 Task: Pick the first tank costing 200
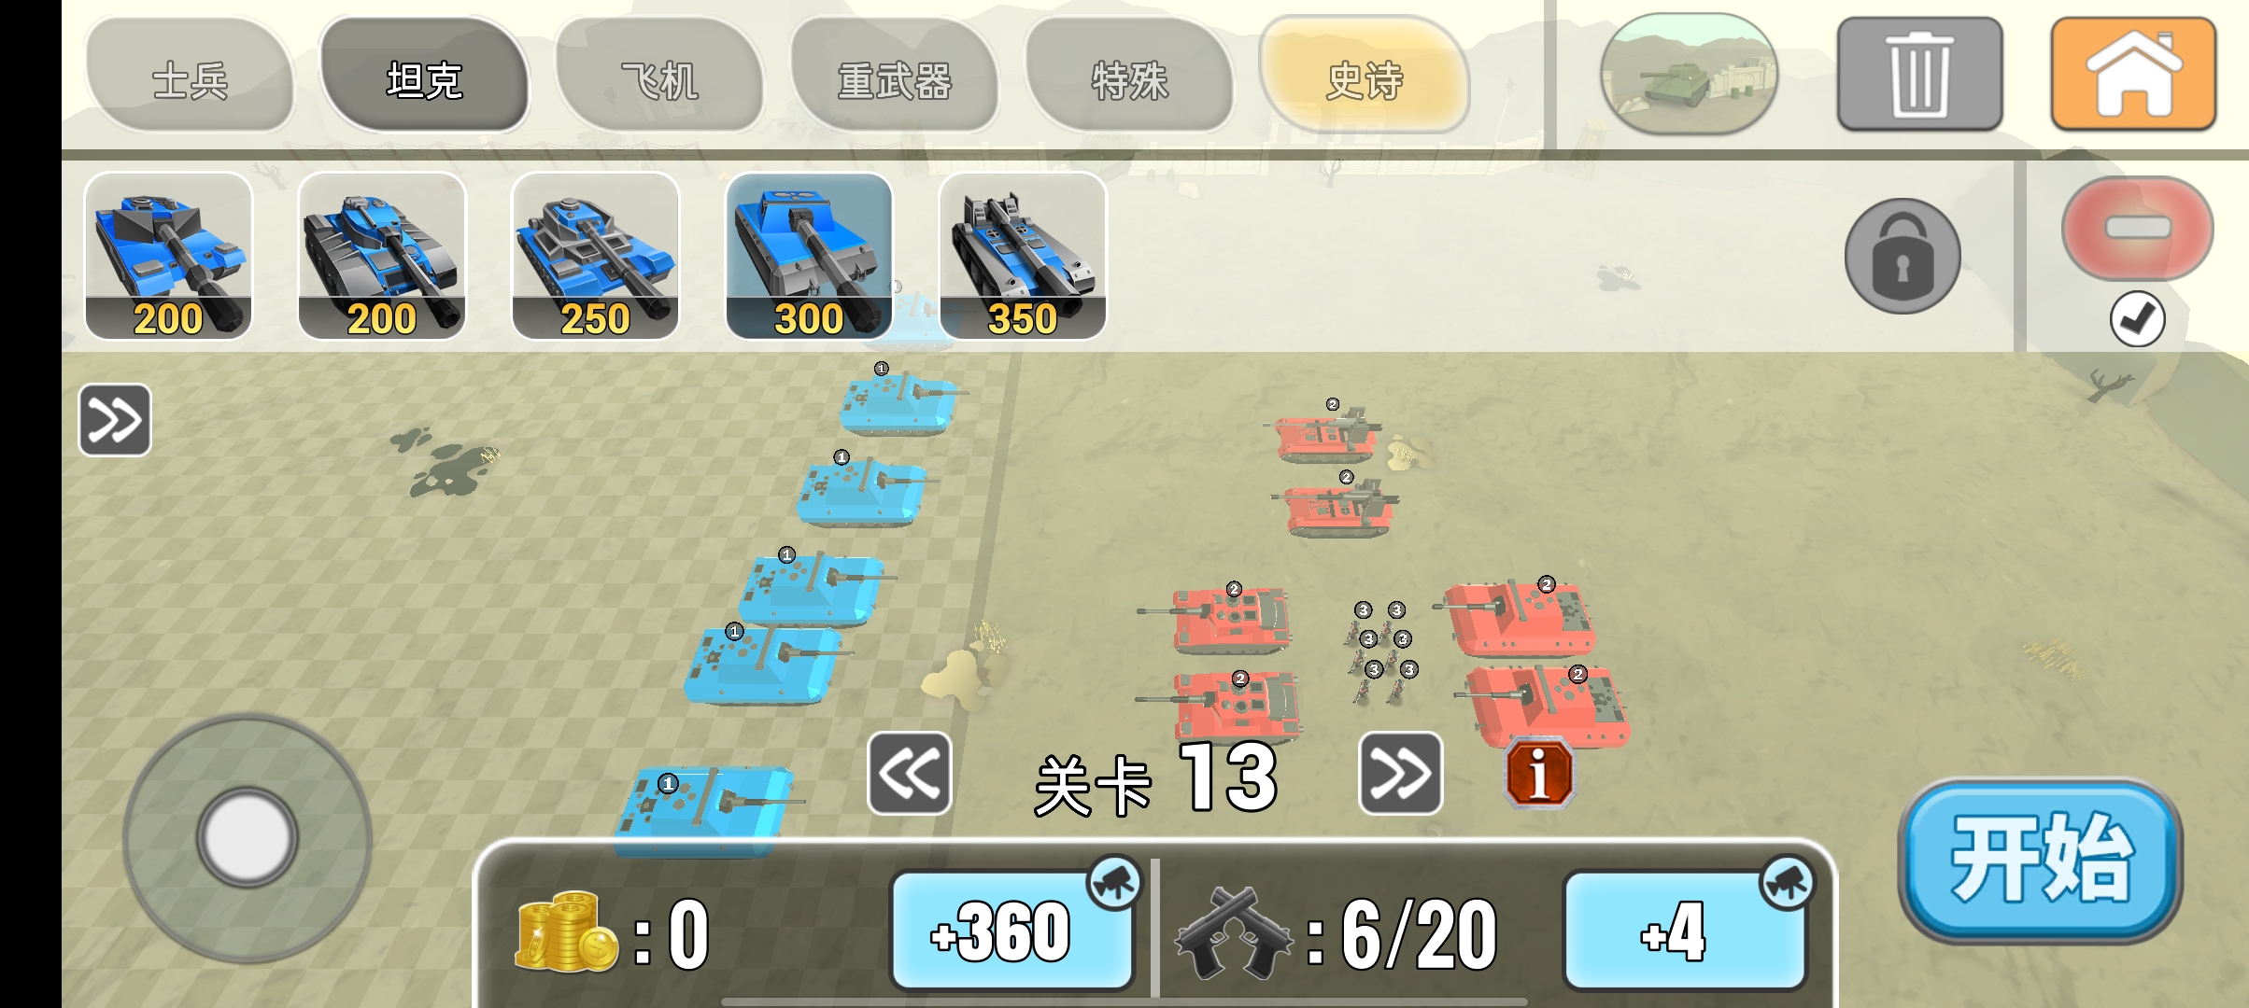pos(168,256)
